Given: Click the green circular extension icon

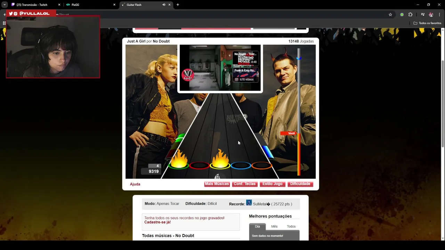Looking at the screenshot, I should [402, 15].
